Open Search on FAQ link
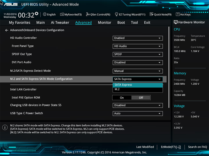Screen dimensions: 209x156 [x=197, y=147]
